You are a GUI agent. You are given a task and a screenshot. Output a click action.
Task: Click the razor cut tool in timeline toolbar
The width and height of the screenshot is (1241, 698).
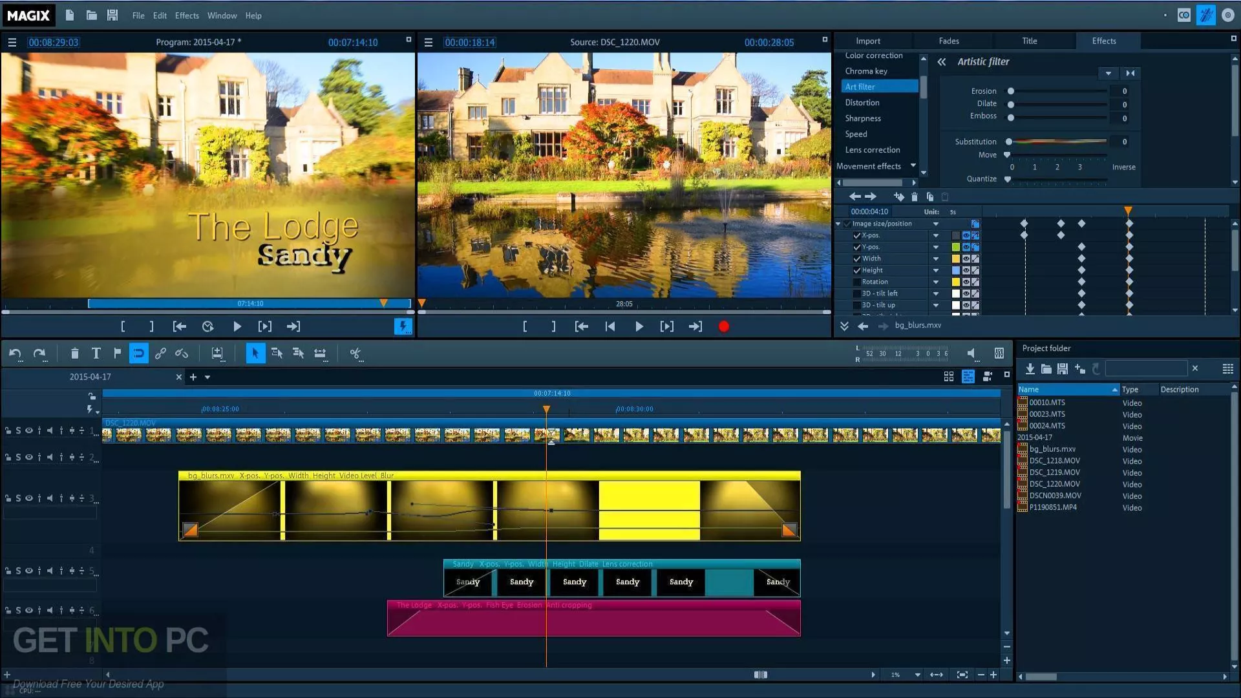click(x=355, y=353)
